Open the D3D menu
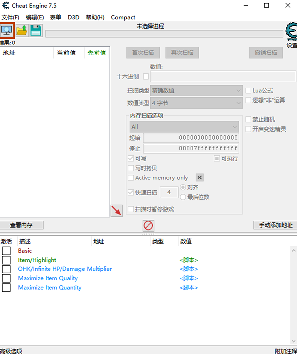 (x=73, y=17)
